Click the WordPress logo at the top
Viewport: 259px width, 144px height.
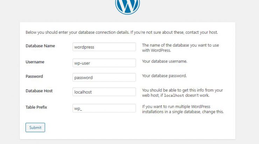tap(127, 7)
